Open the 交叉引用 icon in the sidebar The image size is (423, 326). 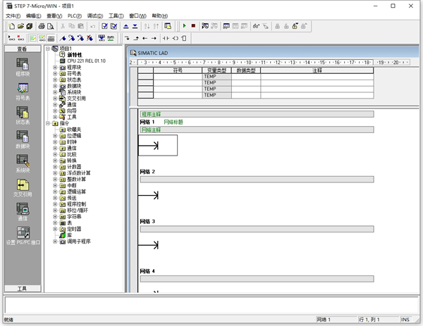click(22, 184)
